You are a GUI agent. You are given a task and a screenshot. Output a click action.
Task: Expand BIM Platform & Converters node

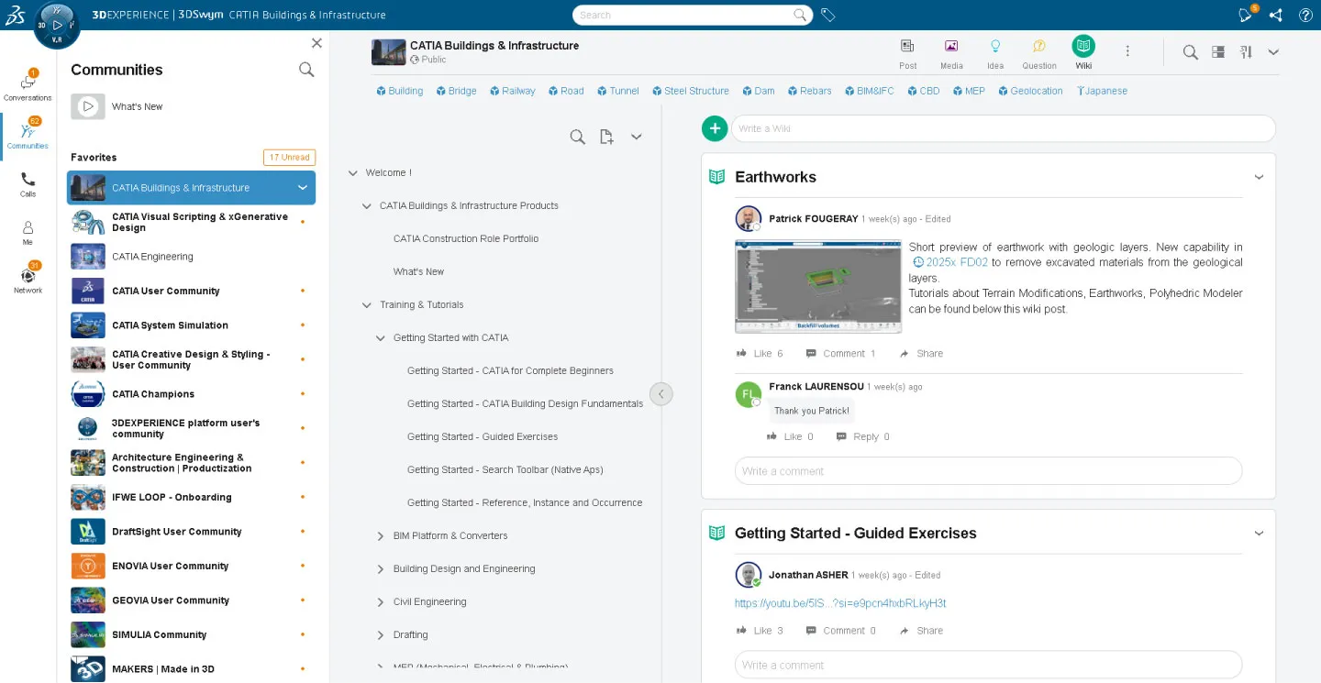pyautogui.click(x=381, y=535)
